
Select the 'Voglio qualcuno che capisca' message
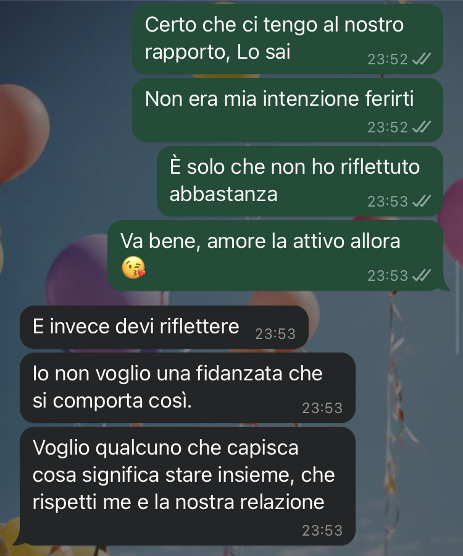pyautogui.click(x=187, y=485)
